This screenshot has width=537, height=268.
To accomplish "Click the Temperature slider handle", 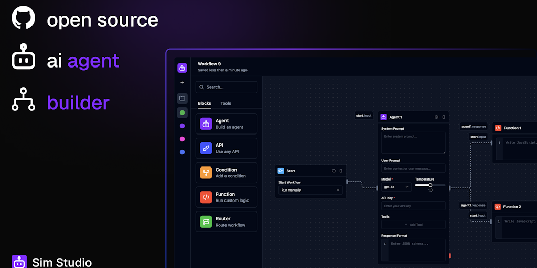I will pyautogui.click(x=430, y=185).
